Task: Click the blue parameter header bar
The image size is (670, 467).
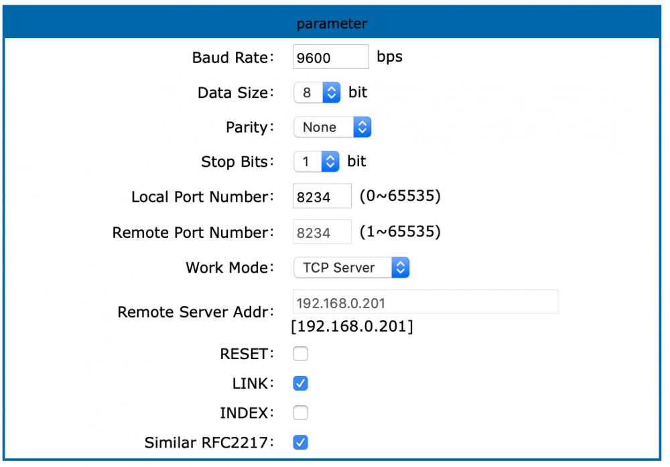Action: coord(332,23)
